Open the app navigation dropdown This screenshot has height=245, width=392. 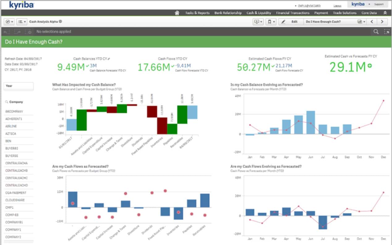click(9, 22)
